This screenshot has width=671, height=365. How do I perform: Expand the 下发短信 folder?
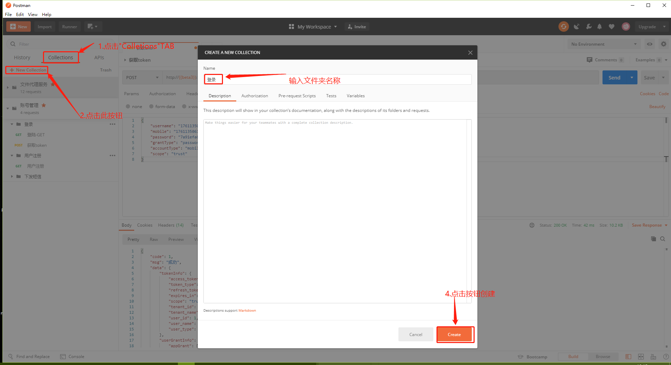tap(12, 176)
